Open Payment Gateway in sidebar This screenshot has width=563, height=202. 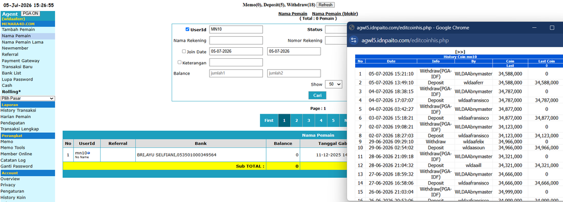tap(20, 60)
